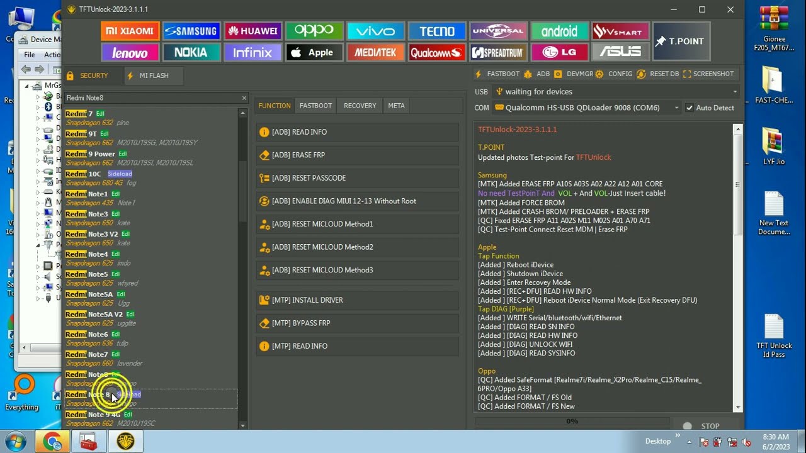
Task: Open the ASUS brand section
Action: tap(621, 52)
